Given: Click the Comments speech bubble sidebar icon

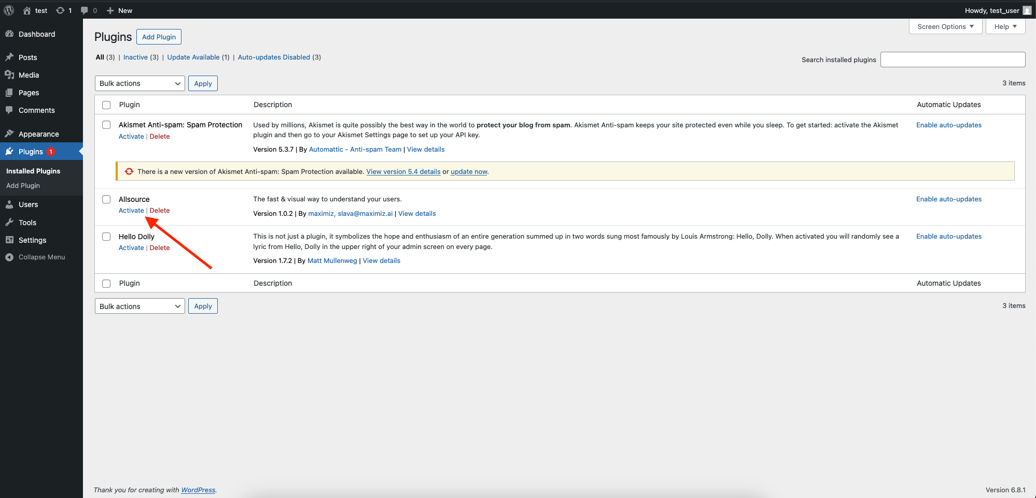Looking at the screenshot, I should tap(9, 110).
